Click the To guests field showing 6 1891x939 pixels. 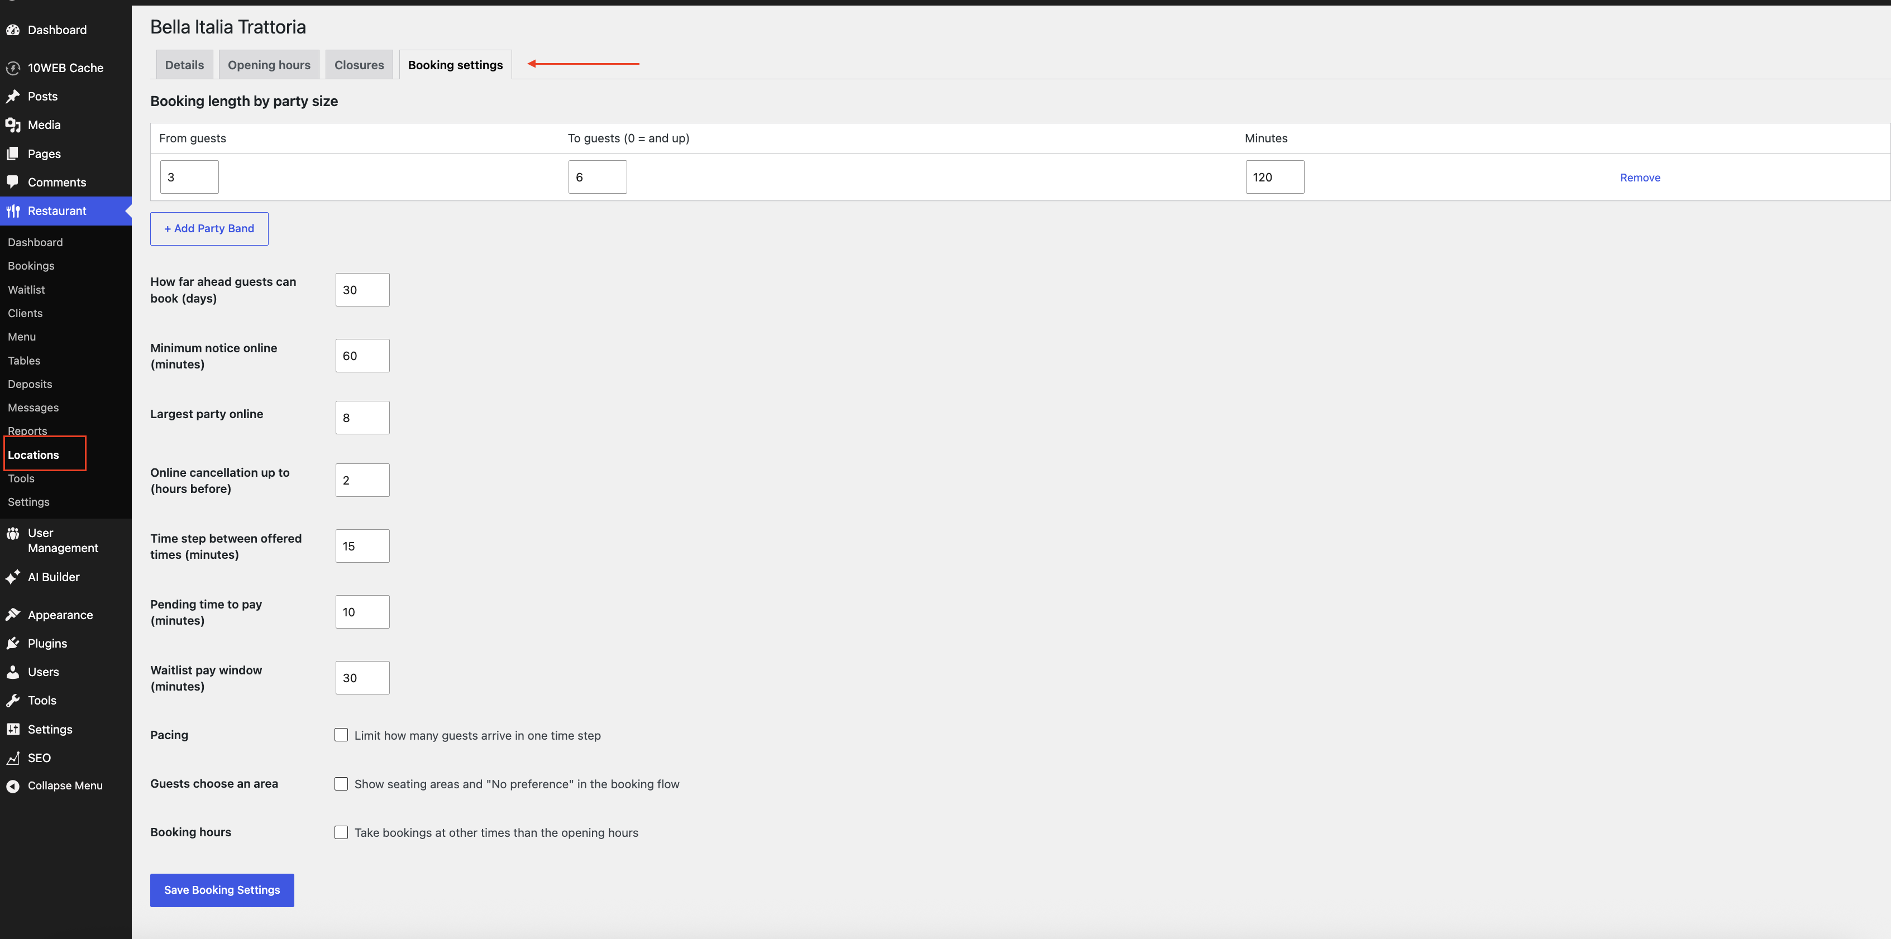click(598, 177)
